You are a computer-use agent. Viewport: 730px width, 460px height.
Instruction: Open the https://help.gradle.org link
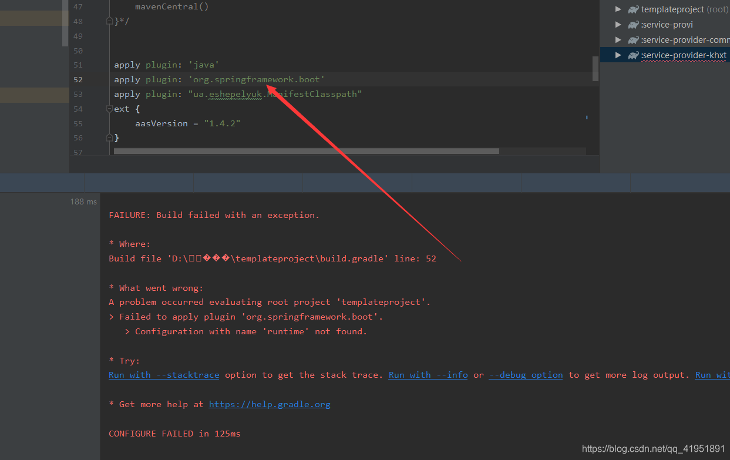[x=270, y=404]
